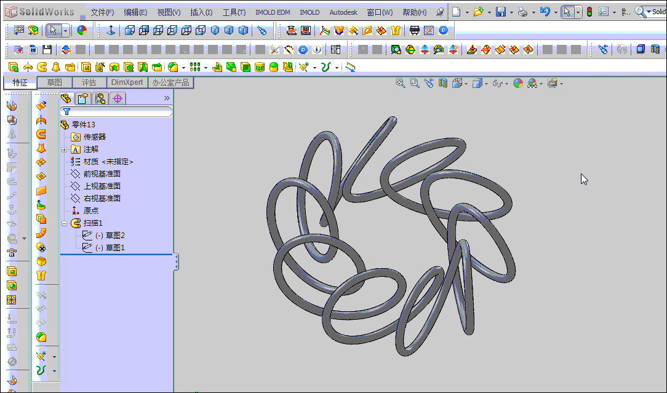Click the New document icon
This screenshot has width=667, height=393.
pos(456,12)
